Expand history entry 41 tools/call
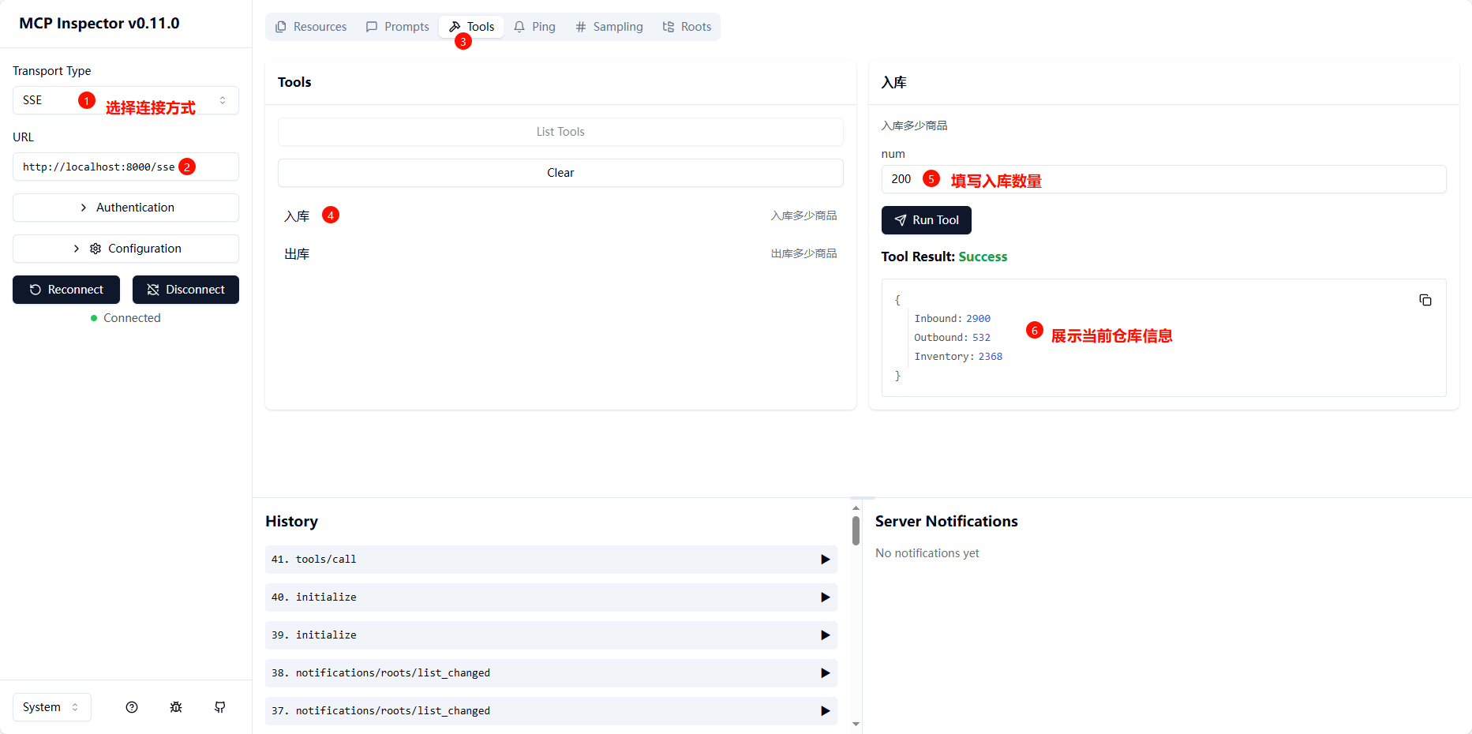 551,560
